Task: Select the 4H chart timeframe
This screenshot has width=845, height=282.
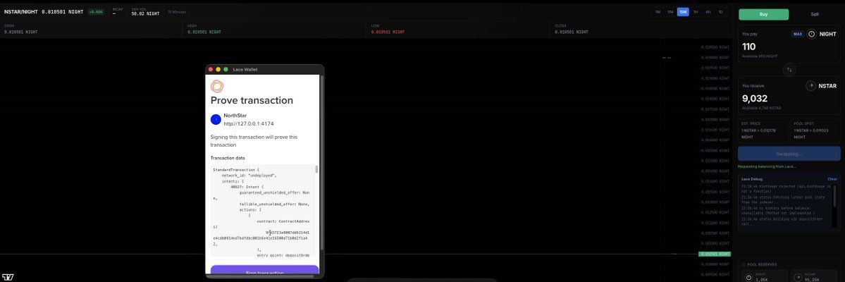Action: 708,12
